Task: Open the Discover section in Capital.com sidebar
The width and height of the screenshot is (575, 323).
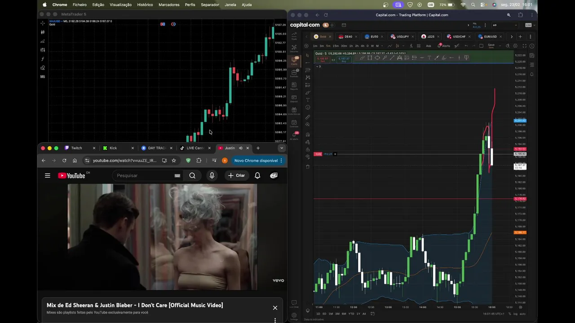Action: click(x=294, y=48)
